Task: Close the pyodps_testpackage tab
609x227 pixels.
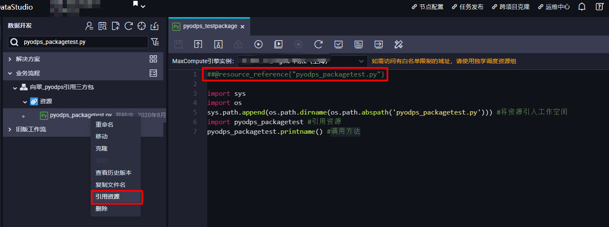Action: (242, 27)
